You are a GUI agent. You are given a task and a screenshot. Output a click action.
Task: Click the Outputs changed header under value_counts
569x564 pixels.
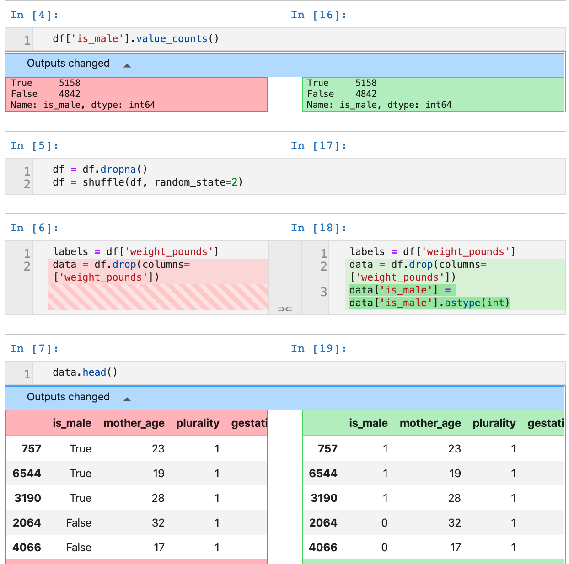click(x=68, y=64)
